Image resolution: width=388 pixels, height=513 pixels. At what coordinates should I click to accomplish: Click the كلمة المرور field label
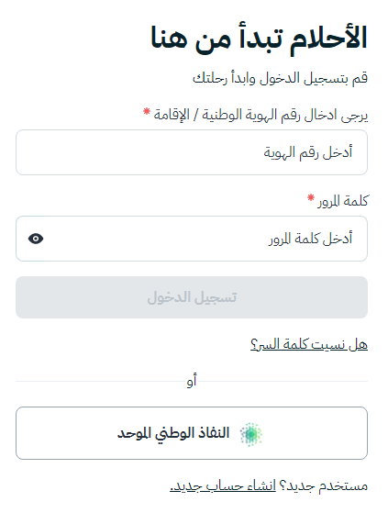pos(342,201)
